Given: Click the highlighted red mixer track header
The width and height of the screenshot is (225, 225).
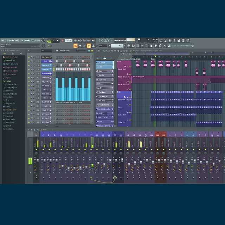Looking at the screenshot, I should 160,134.
